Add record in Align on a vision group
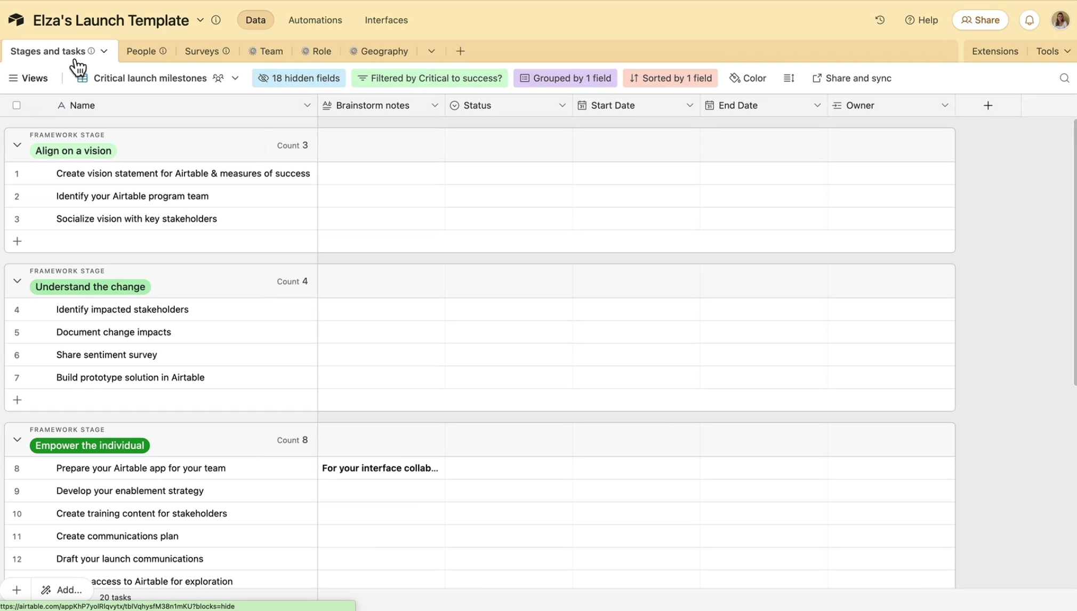This screenshot has height=611, width=1077. coord(17,241)
